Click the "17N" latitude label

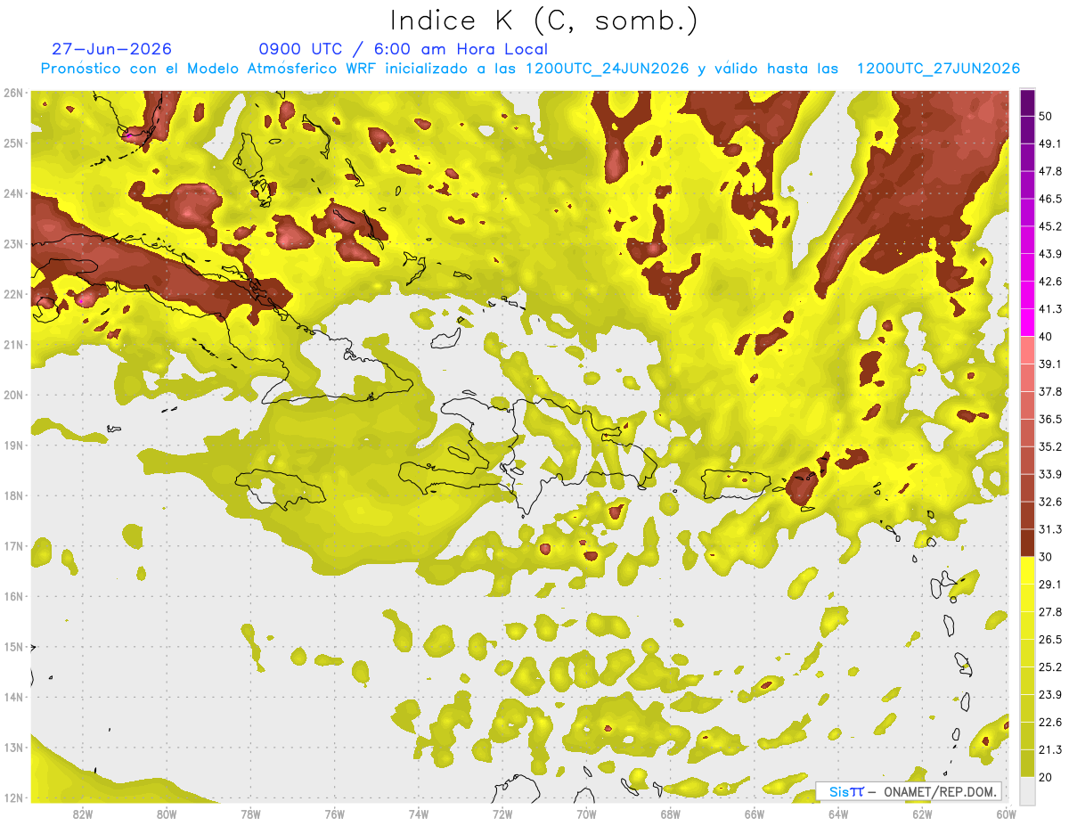point(12,546)
